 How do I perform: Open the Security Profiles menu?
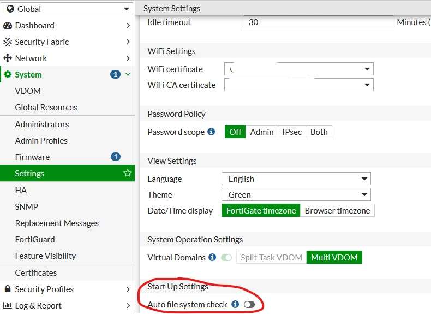[x=67, y=289]
